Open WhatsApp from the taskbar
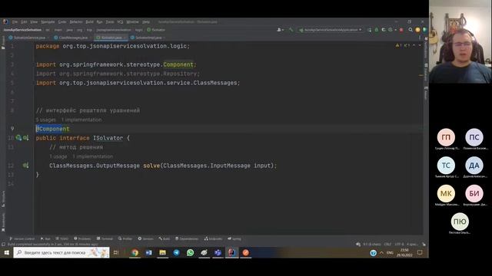Viewport: 492px width, 276px height. (x=190, y=252)
